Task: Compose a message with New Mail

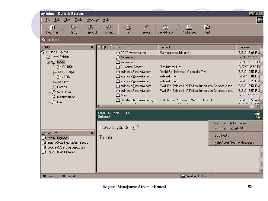Action: click(x=52, y=29)
